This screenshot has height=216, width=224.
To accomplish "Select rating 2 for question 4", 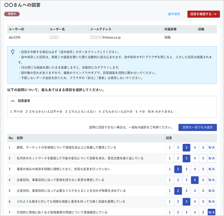I will click(178, 180).
